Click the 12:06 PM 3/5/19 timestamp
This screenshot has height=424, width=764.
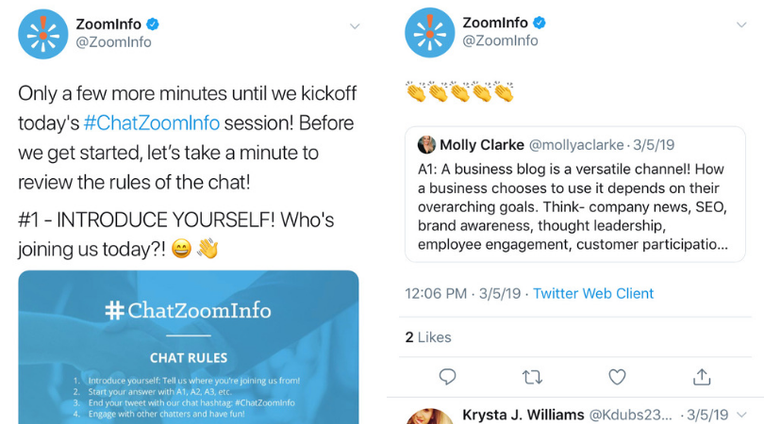[x=463, y=294]
